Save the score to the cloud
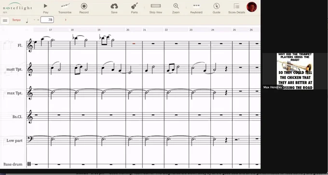 point(114,8)
